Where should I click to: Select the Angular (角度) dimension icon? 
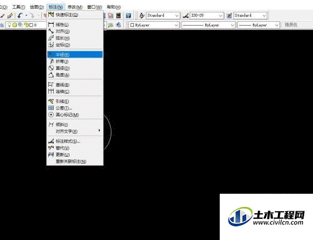51,75
